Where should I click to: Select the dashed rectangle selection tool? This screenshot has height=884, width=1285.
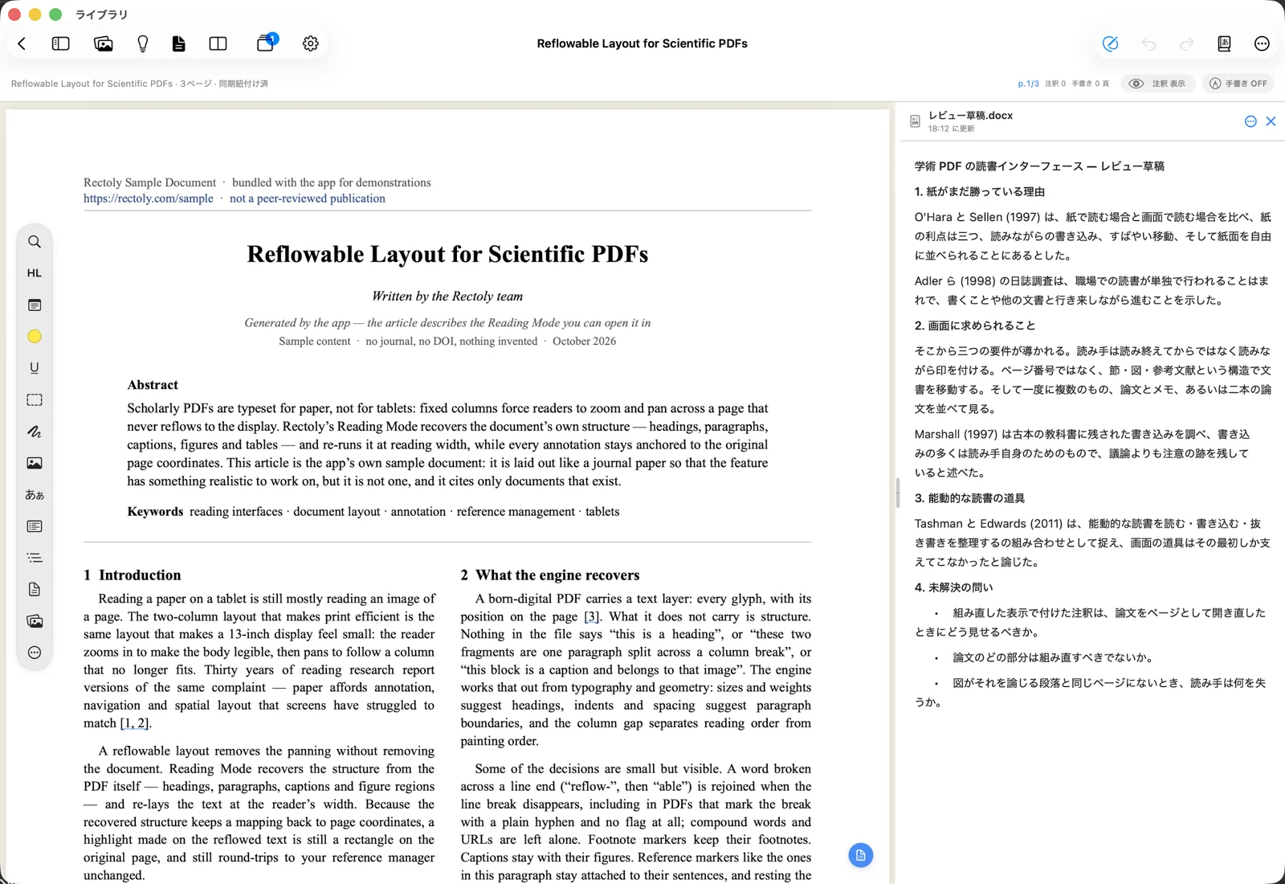click(35, 399)
